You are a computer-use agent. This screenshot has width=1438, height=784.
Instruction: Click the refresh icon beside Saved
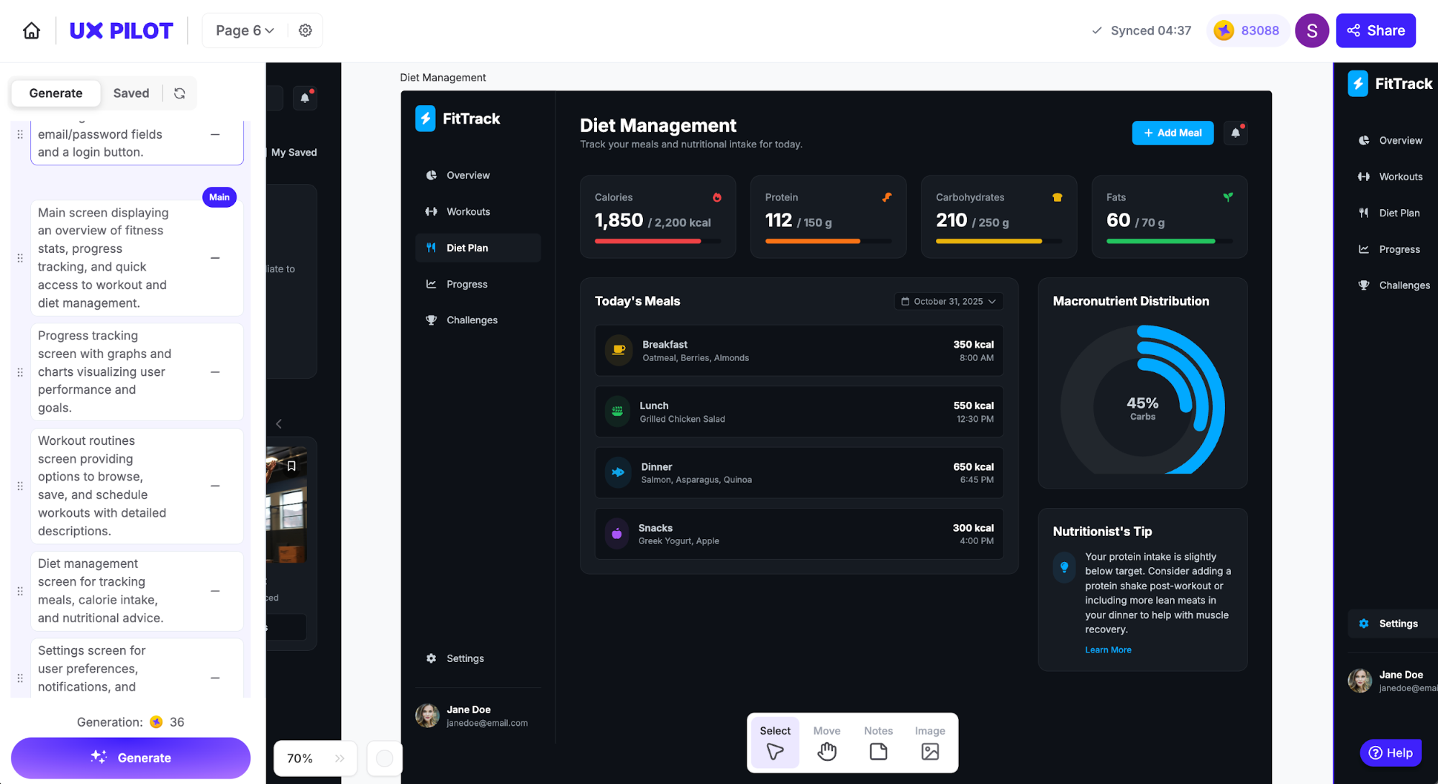pyautogui.click(x=179, y=93)
